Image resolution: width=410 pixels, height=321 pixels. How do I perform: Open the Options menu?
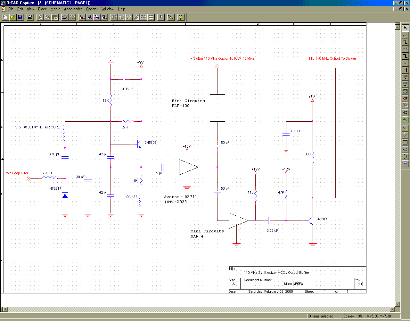92,9
